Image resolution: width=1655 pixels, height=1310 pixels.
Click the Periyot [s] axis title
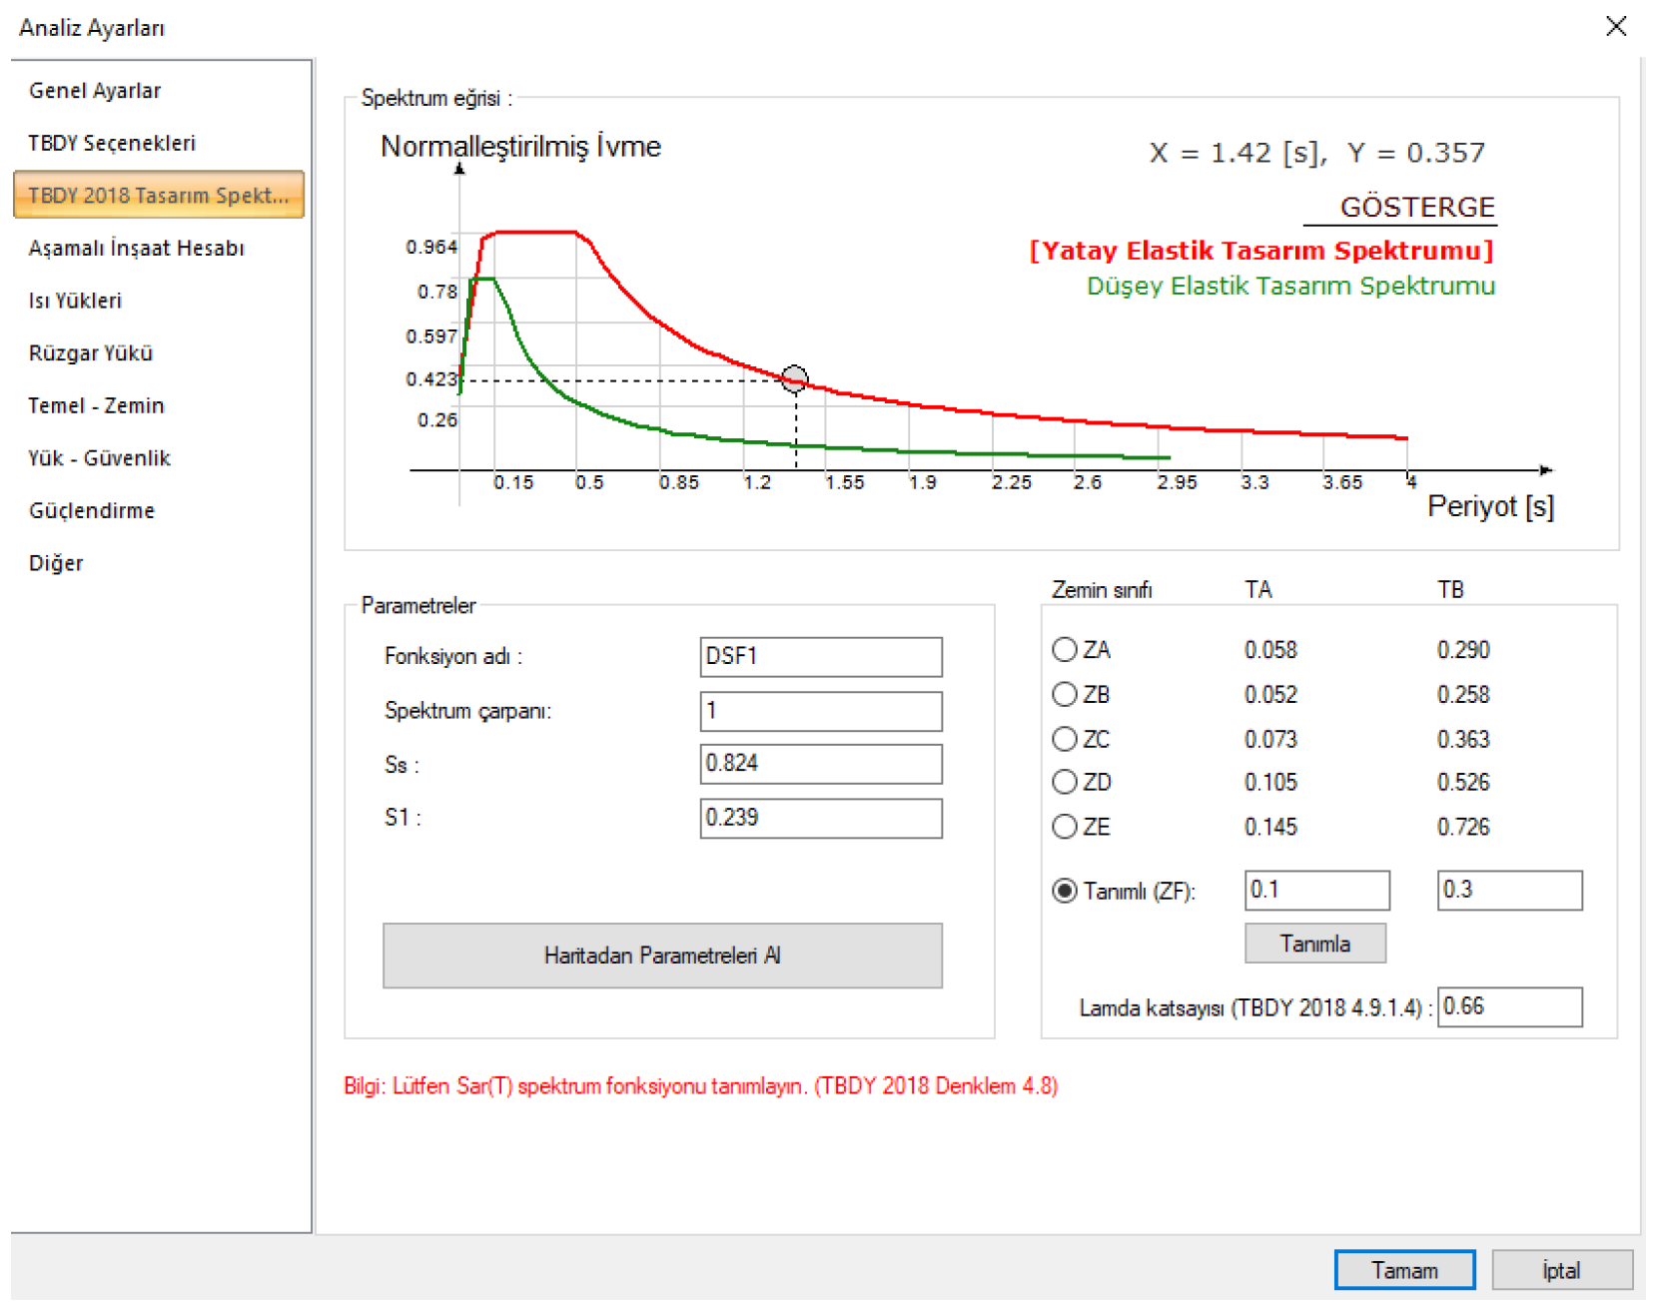(x=1490, y=507)
